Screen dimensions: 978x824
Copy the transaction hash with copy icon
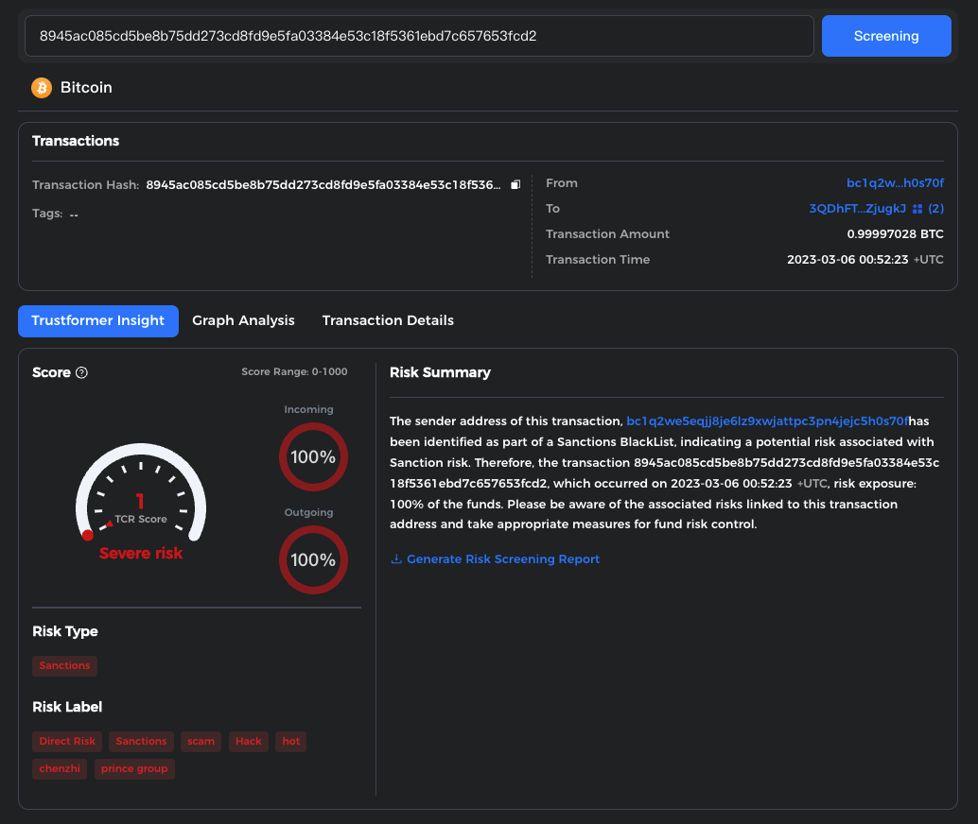coord(515,184)
